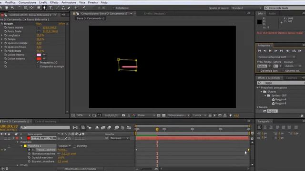Click the Brainstorm icon in timeline
Viewport: 305px width, 171px height.
(116, 128)
